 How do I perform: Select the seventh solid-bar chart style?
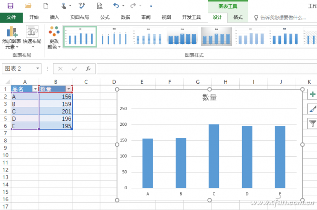click(x=285, y=37)
